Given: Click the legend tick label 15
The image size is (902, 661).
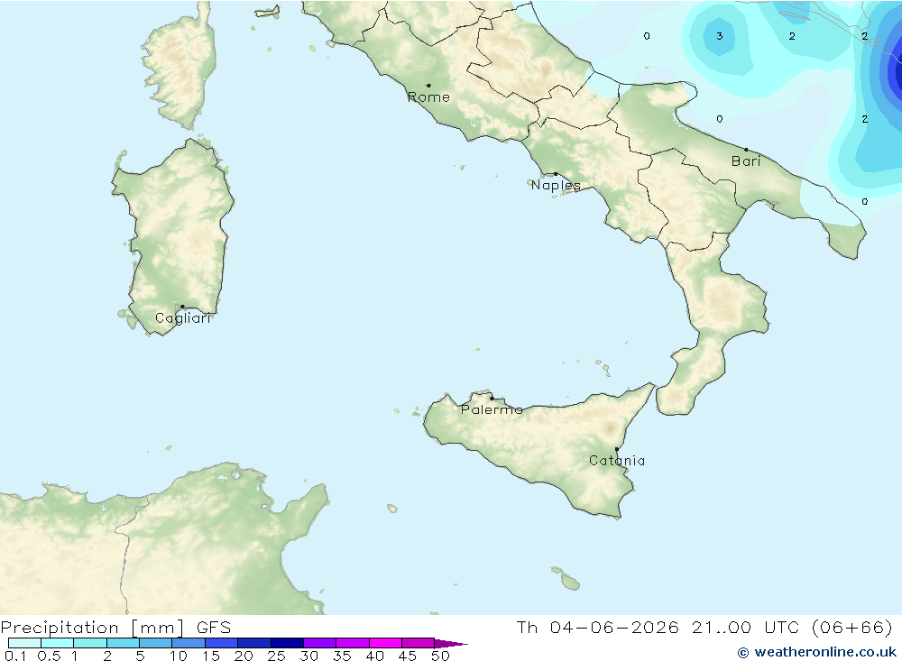Looking at the screenshot, I should tap(211, 656).
